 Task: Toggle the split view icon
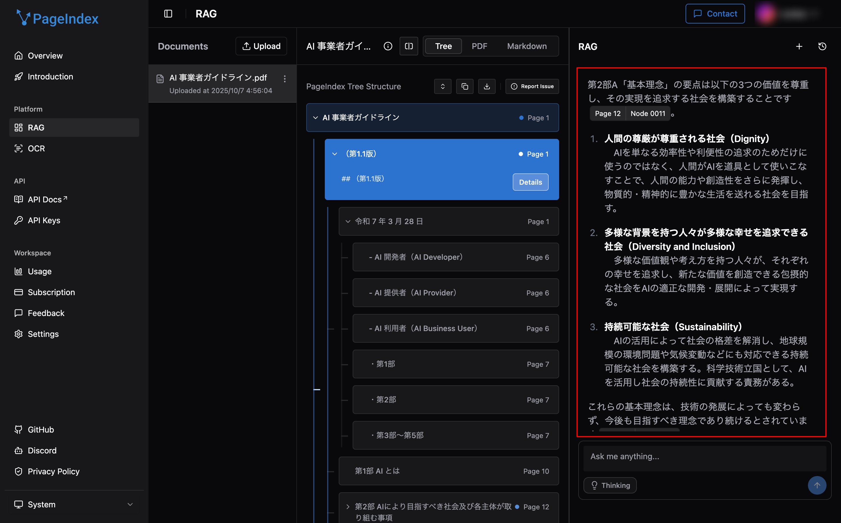tap(409, 46)
